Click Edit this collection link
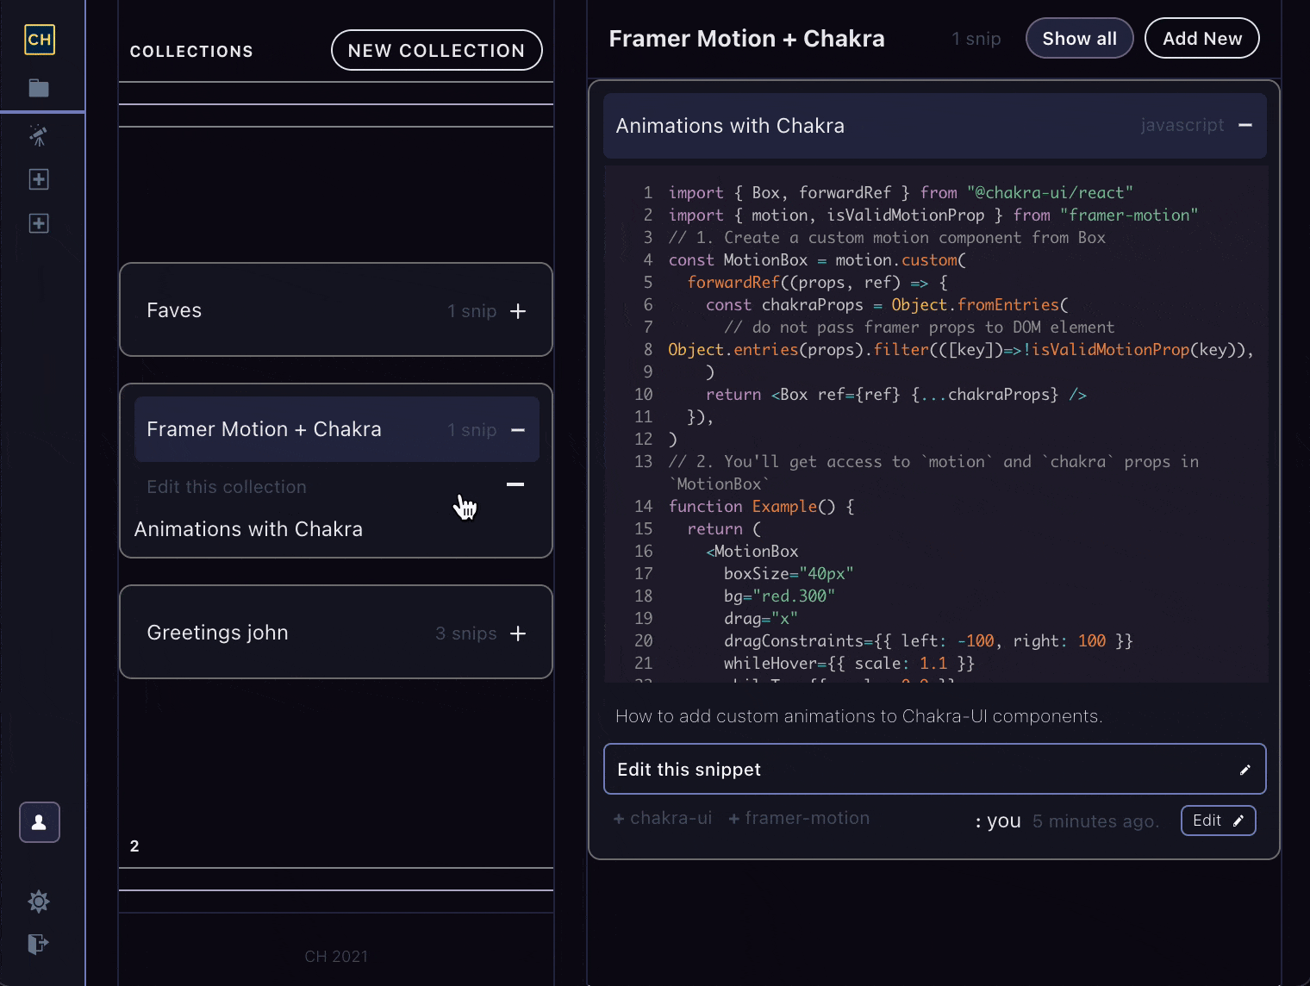Image resolution: width=1310 pixels, height=986 pixels. (227, 487)
